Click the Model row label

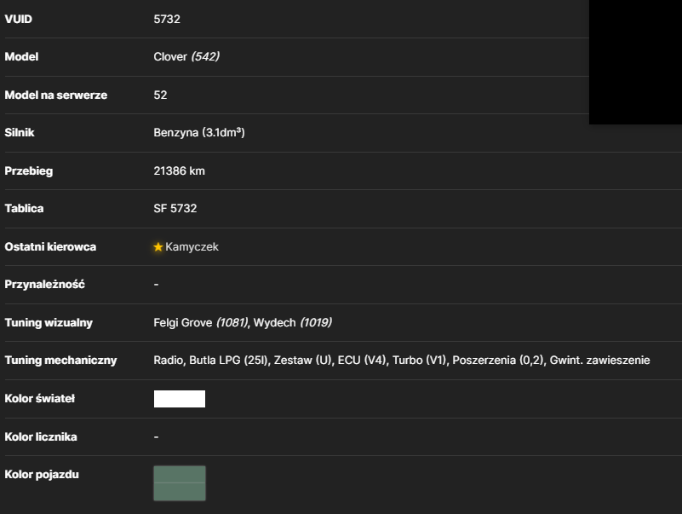pos(21,56)
